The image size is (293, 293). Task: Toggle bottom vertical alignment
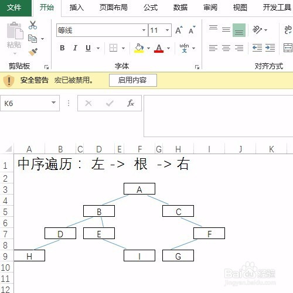tap(239, 30)
